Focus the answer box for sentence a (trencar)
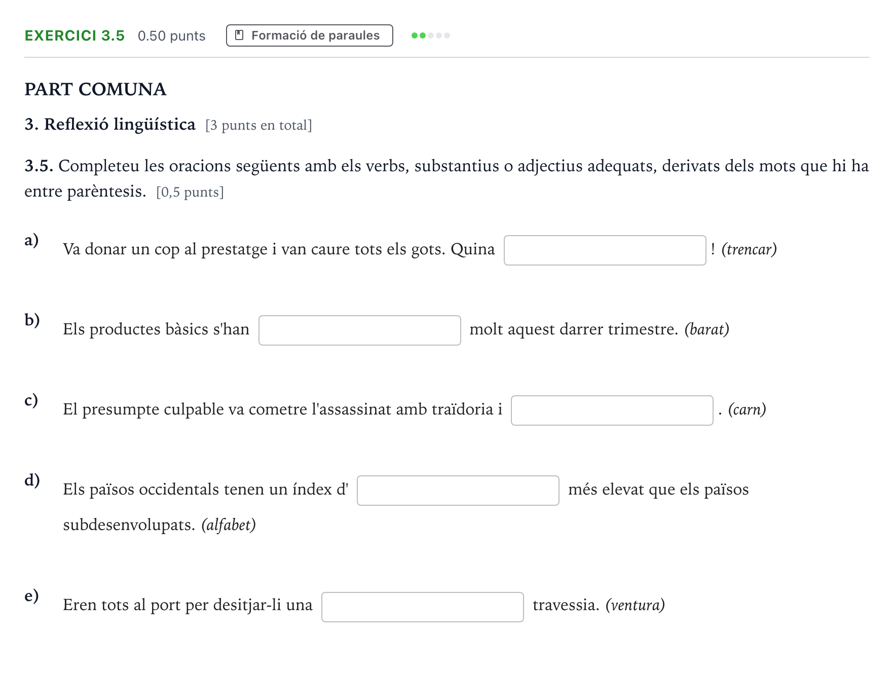This screenshot has height=674, width=894. pyautogui.click(x=605, y=250)
